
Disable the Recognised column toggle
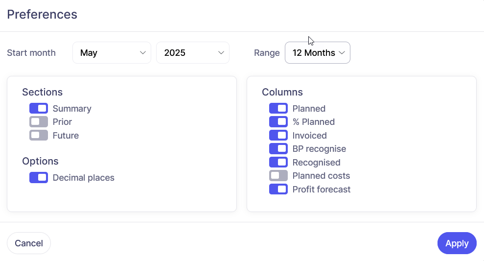278,162
